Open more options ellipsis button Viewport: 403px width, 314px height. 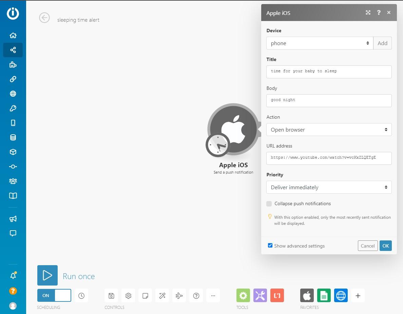pyautogui.click(x=213, y=296)
